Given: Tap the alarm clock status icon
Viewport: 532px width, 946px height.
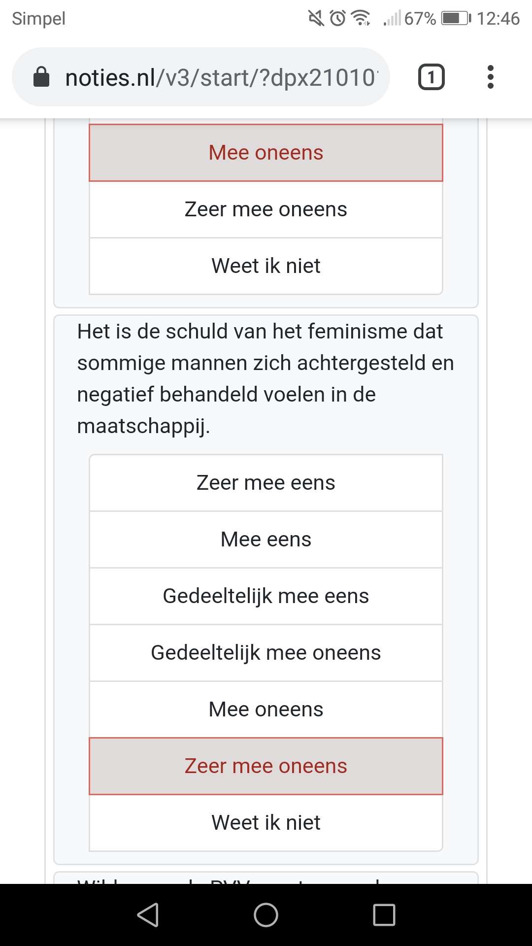Looking at the screenshot, I should click(338, 19).
